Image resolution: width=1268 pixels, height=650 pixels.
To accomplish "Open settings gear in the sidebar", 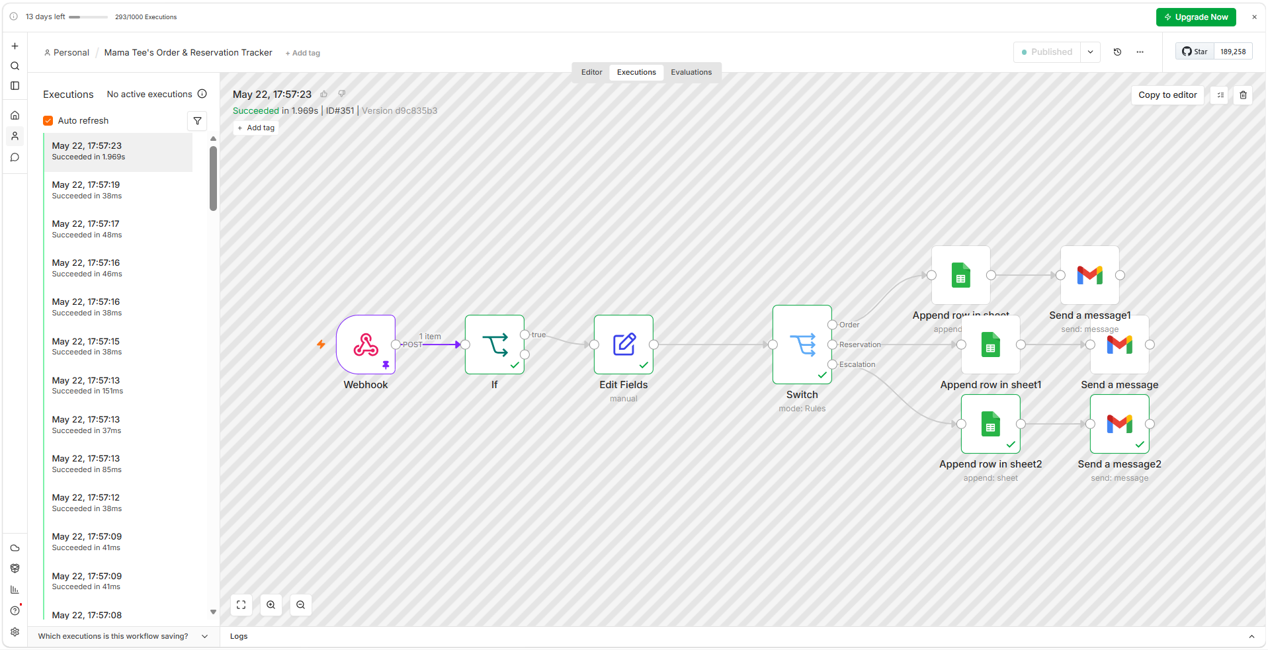I will coord(15,632).
